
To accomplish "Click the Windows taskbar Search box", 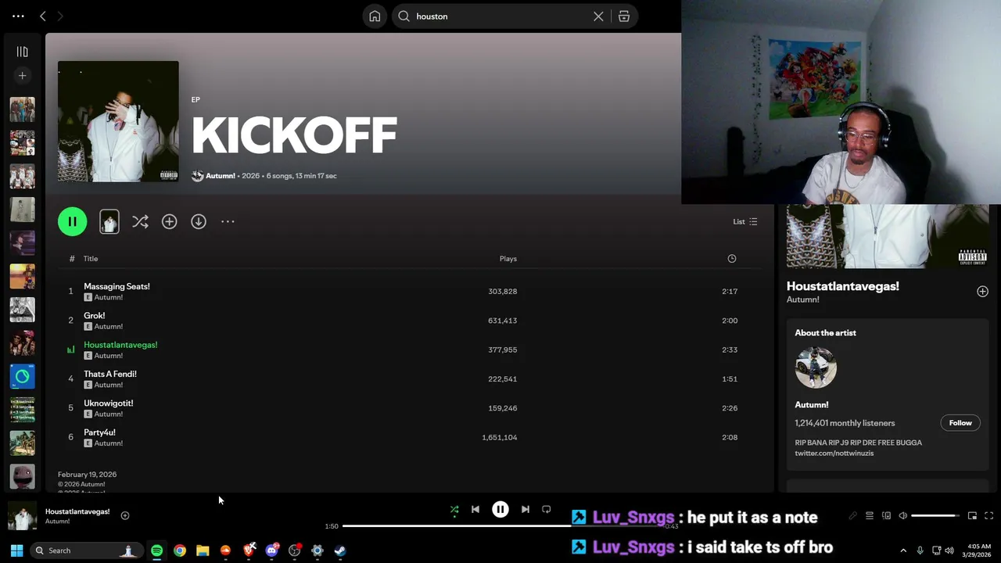I will [x=88, y=550].
